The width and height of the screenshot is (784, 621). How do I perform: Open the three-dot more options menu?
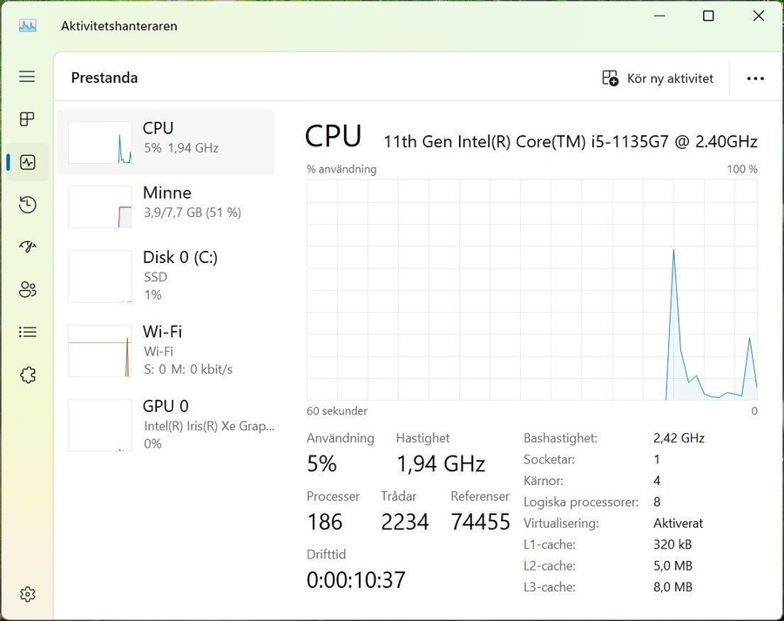755,78
